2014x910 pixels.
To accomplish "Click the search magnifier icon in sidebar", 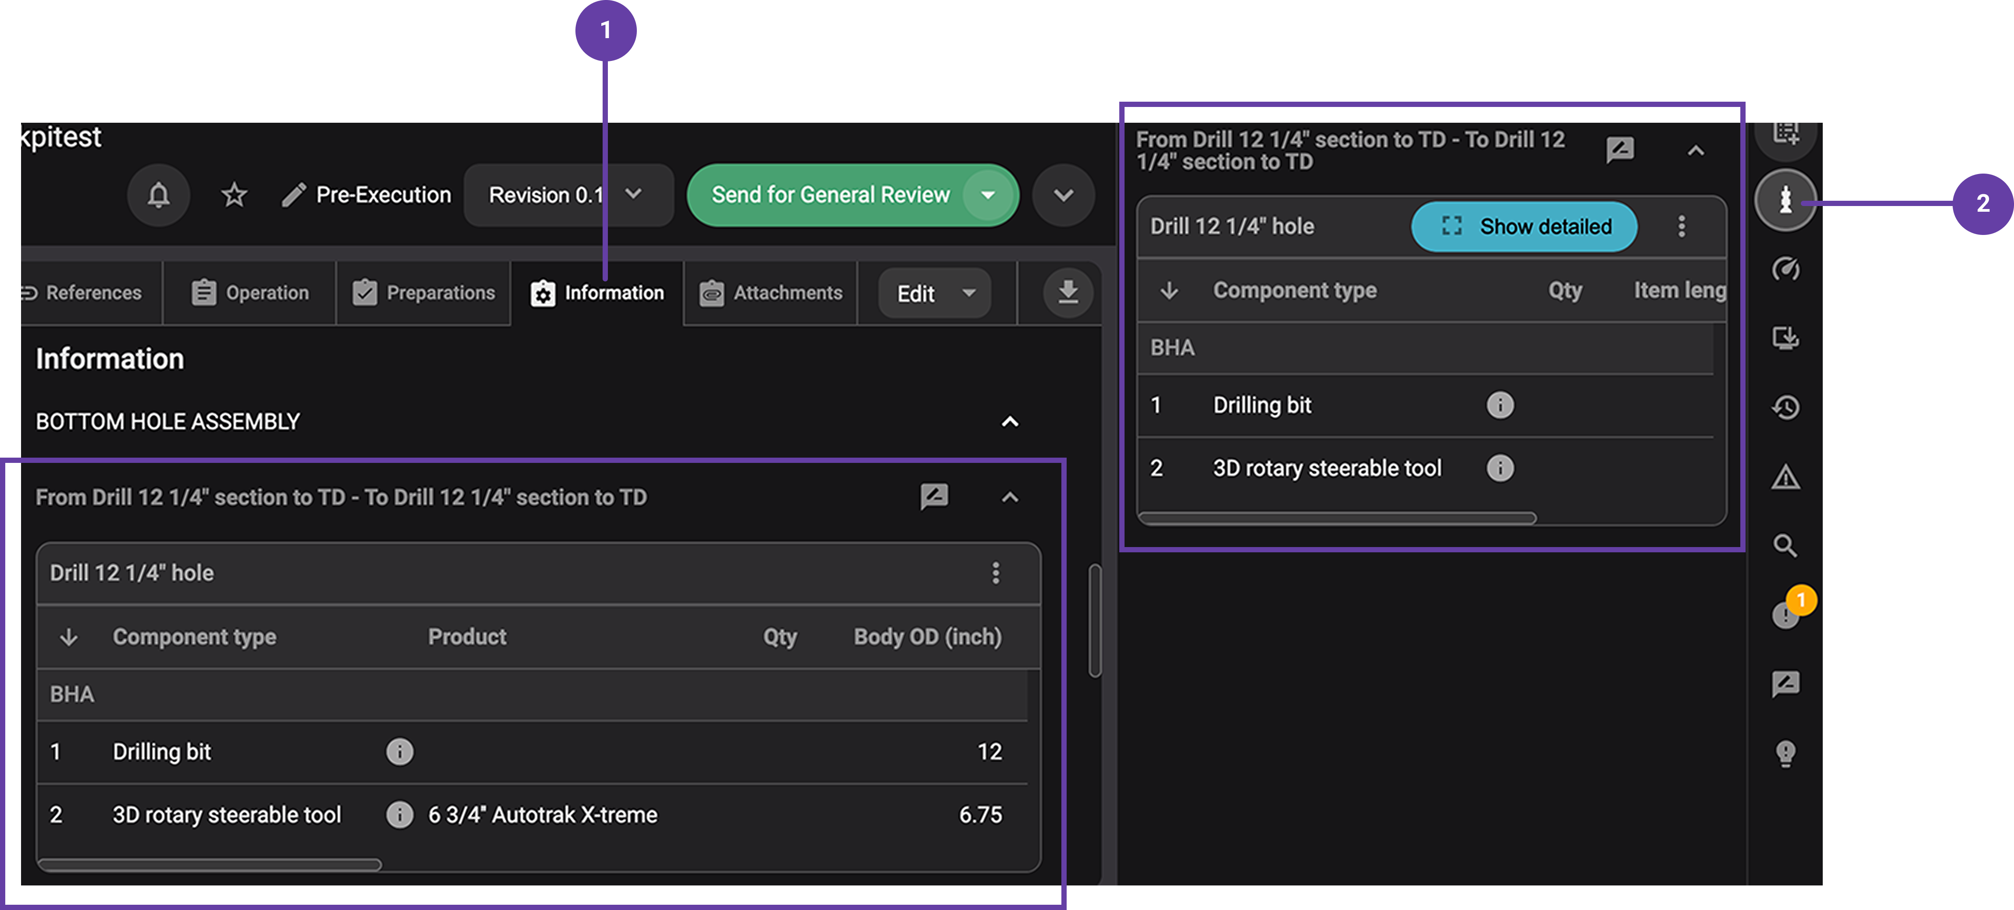I will 1785,545.
